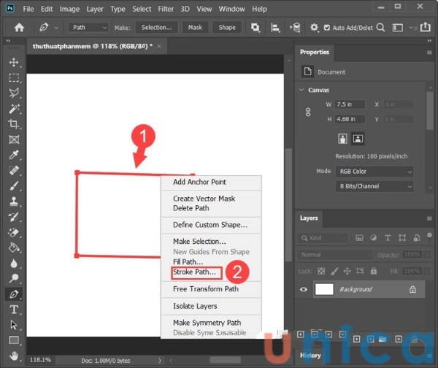Hide the Background layer using eye icon
This screenshot has width=438, height=368.
click(x=303, y=289)
